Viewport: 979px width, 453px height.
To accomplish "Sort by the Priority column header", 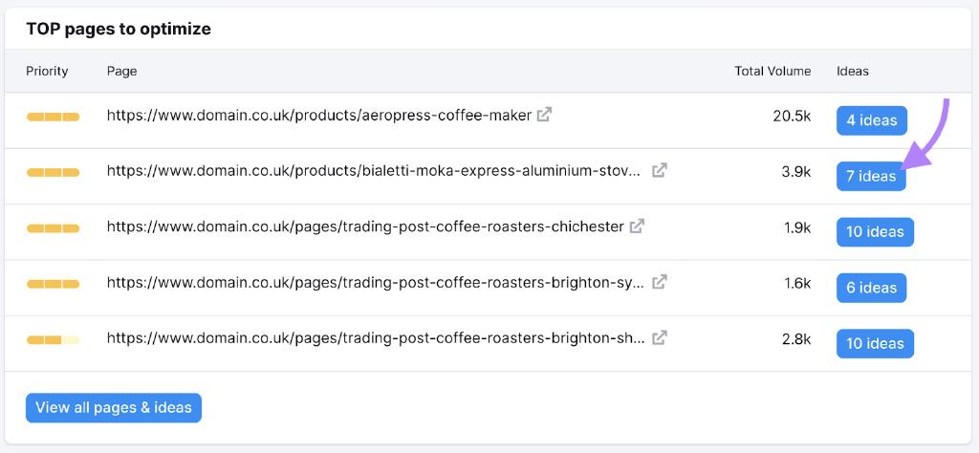I will [47, 71].
